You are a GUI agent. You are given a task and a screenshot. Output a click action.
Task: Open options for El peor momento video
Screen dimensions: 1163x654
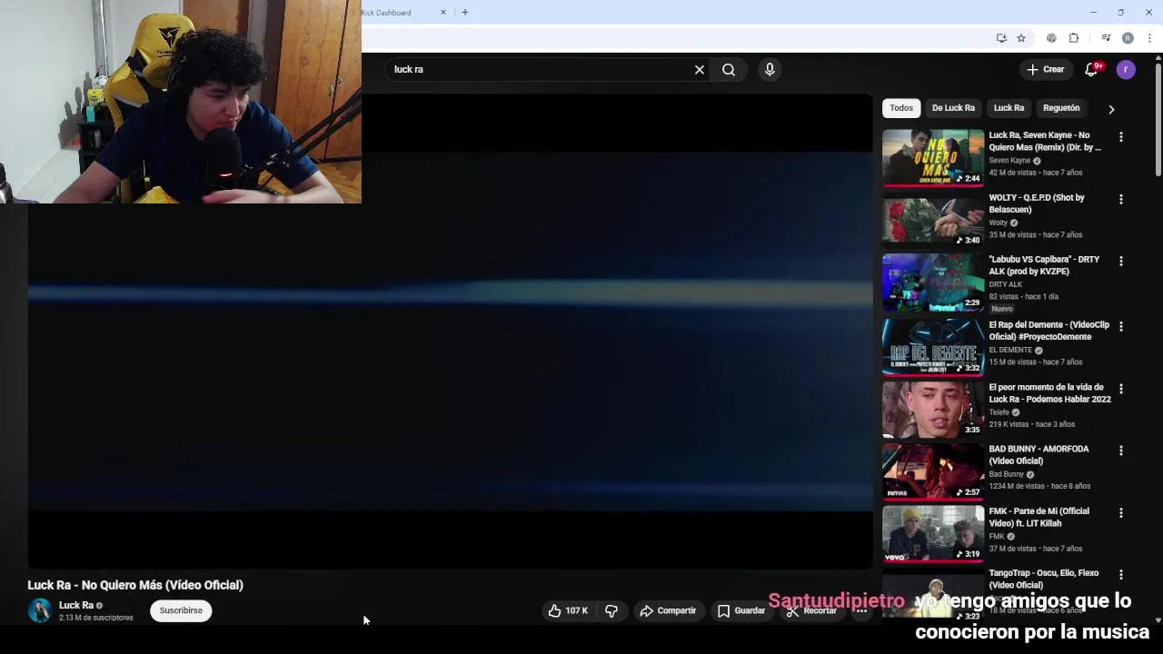coord(1120,389)
